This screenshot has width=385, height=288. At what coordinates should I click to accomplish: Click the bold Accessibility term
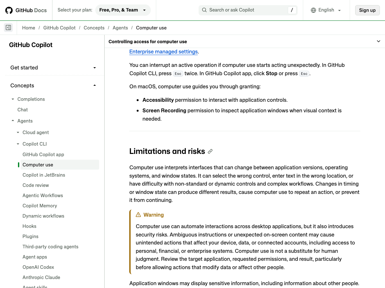[x=158, y=100]
